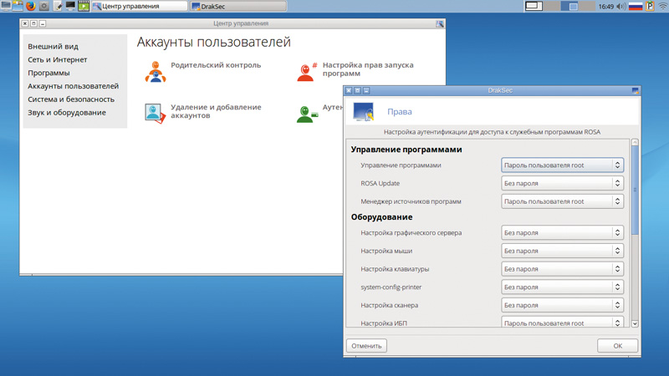Click the OK button in DrakSec
669x376 pixels.
click(x=617, y=346)
